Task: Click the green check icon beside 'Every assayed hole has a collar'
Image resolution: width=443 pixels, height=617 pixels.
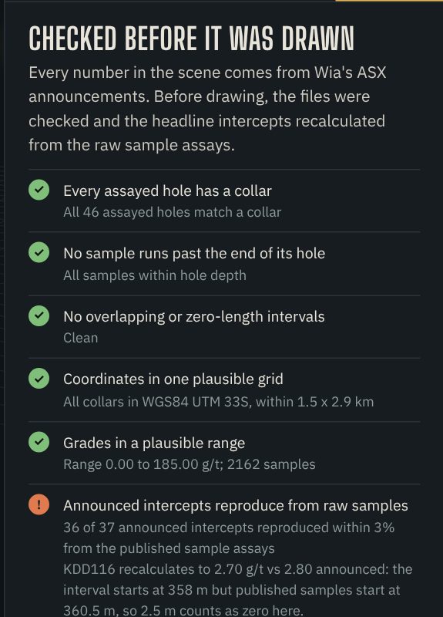Action: [x=39, y=190]
